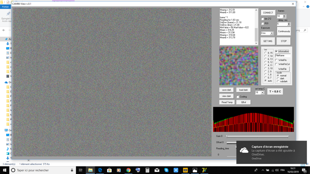Increase the frames spinner value
310x174 pixels.
pos(284,15)
